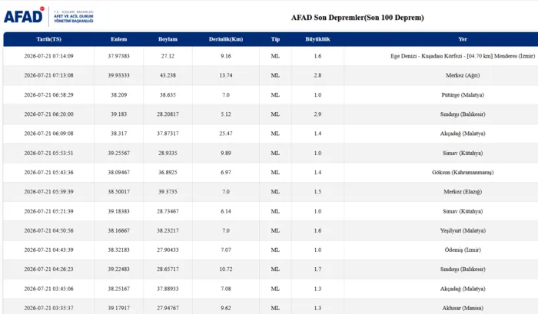Click latitude value 39.93333
This screenshot has width=538, height=314.
click(118, 75)
